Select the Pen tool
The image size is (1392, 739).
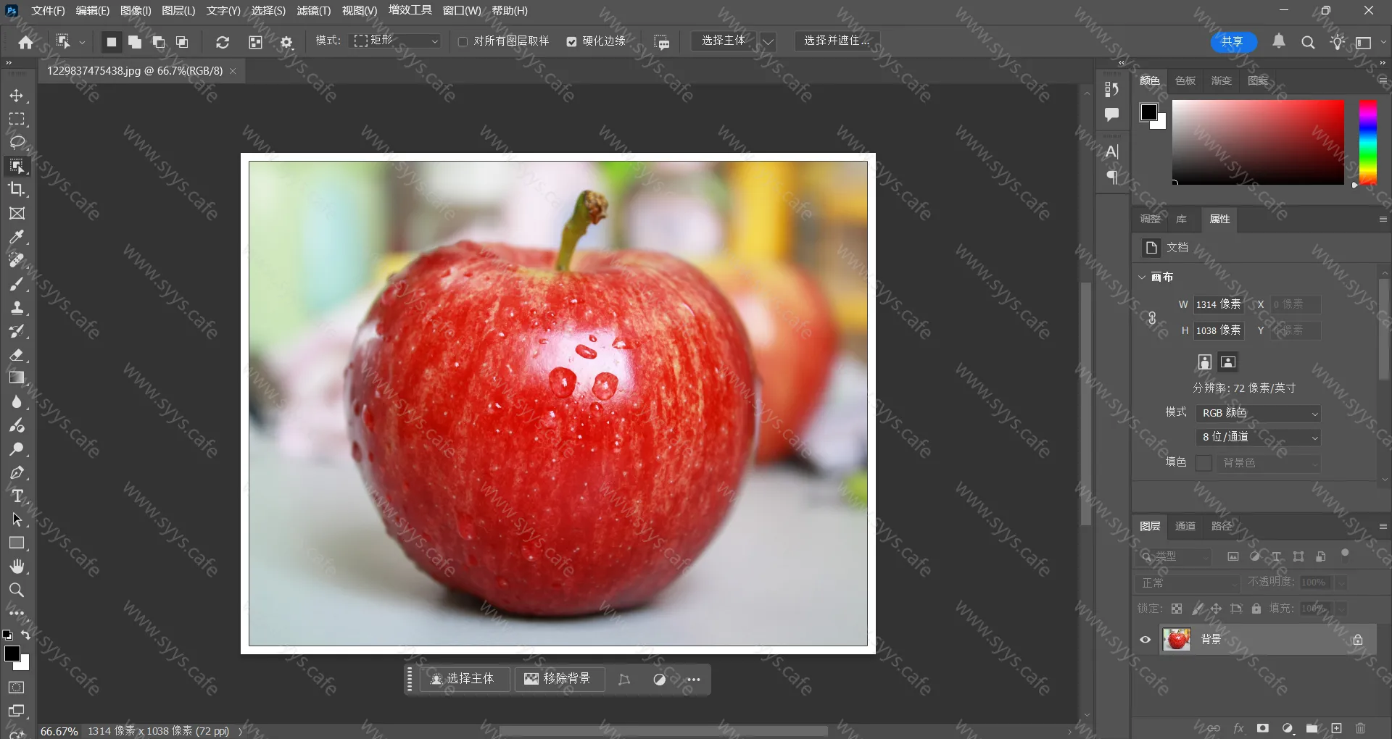click(x=17, y=472)
